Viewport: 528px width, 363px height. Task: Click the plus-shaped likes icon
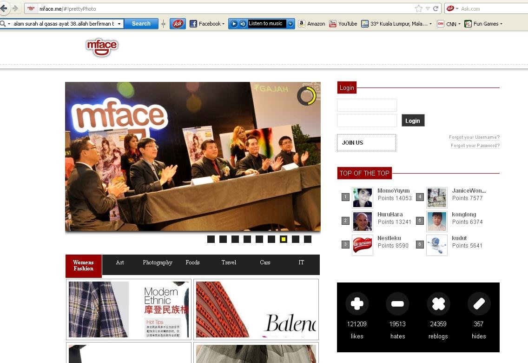[x=357, y=304]
